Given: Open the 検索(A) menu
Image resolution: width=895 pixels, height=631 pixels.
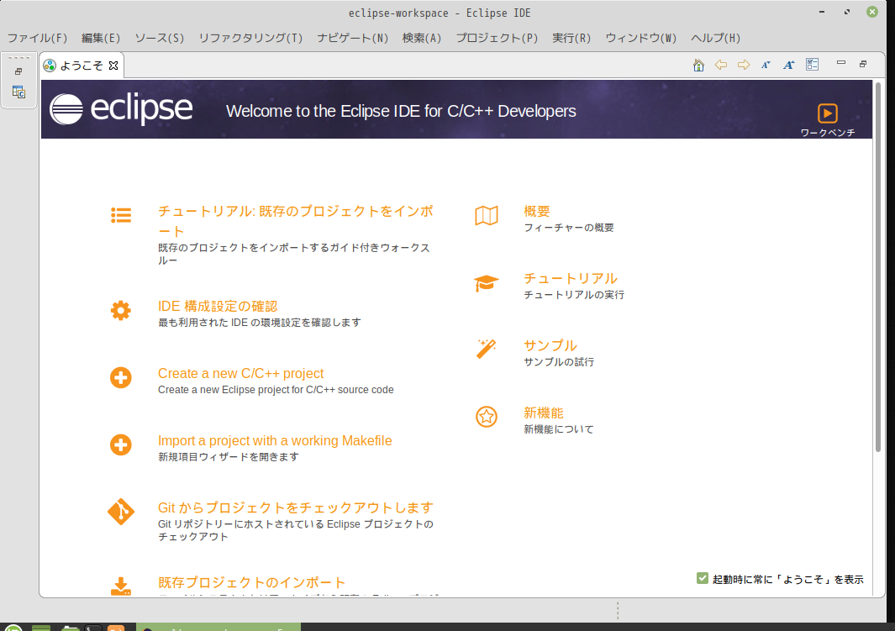Looking at the screenshot, I should tap(422, 38).
